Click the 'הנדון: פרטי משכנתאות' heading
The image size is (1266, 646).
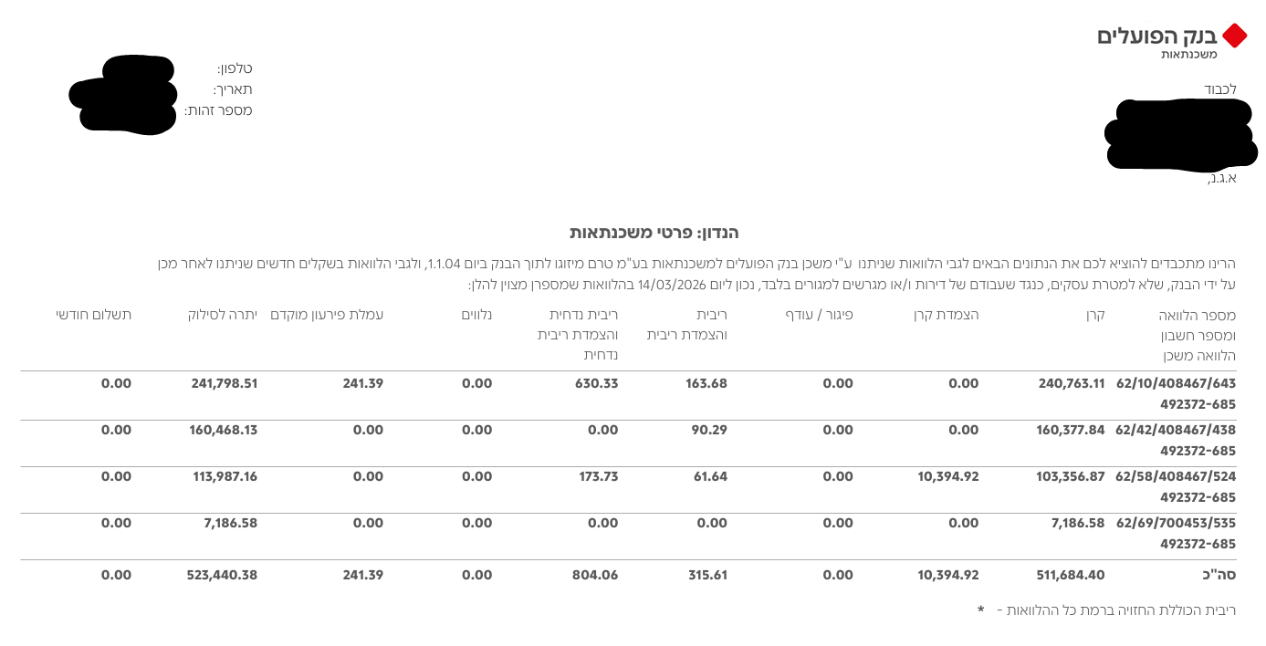(654, 233)
